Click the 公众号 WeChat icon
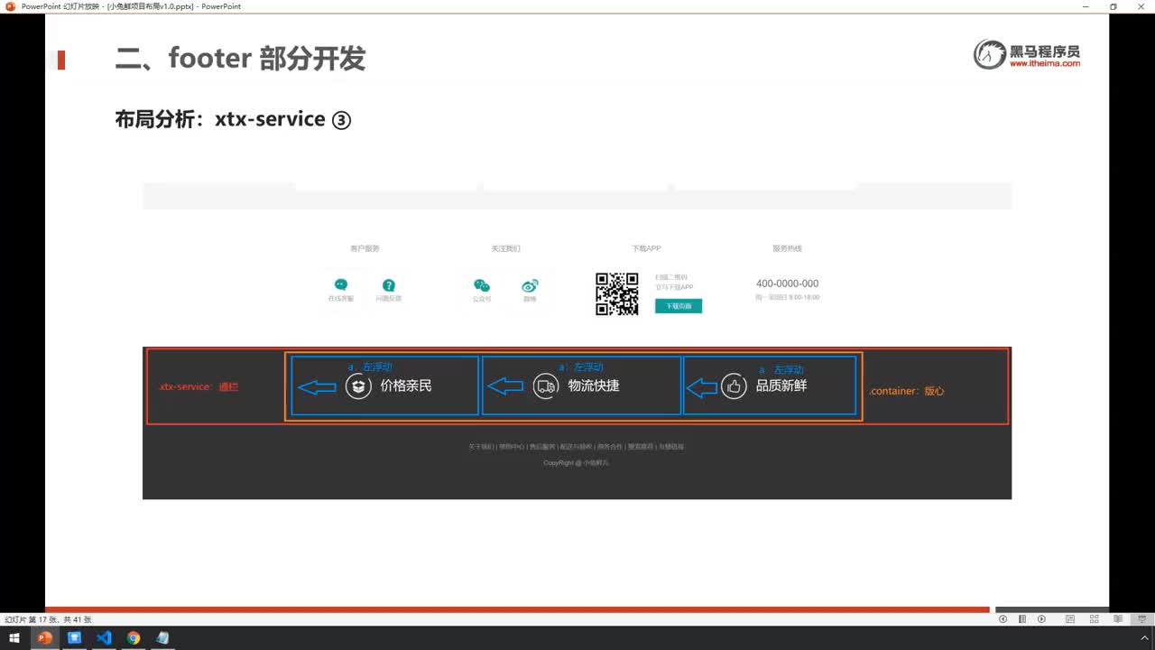The image size is (1155, 650). 482,285
